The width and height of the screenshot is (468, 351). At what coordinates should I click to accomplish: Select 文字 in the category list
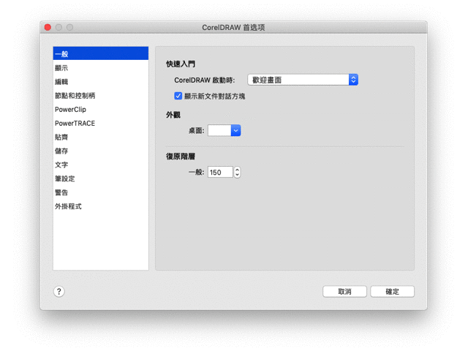[101, 165]
